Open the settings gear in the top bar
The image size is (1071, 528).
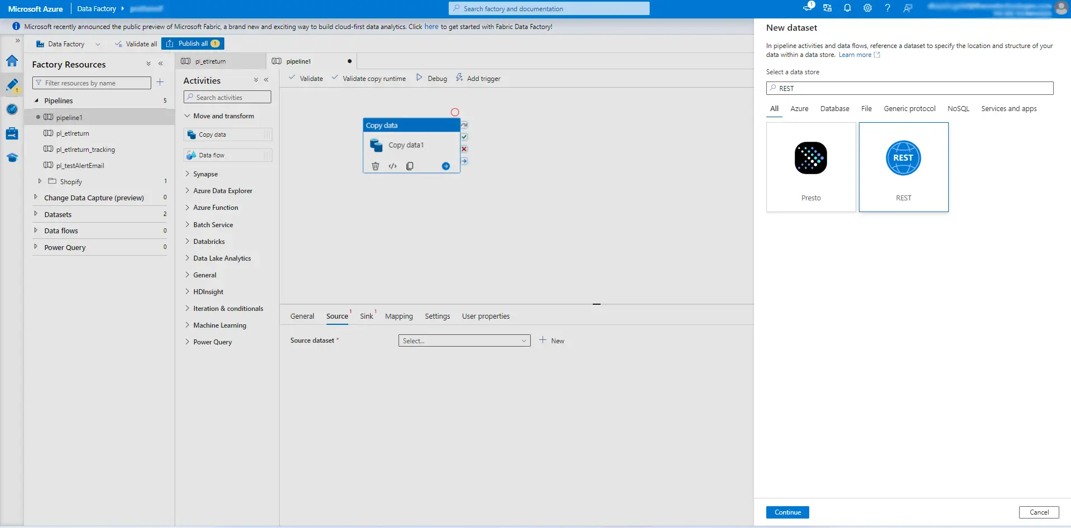[867, 8]
